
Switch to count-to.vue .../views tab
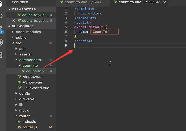point(83,2)
